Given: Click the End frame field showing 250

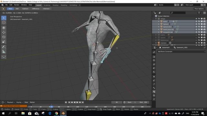Looking at the screenshot, I should (x=143, y=102).
